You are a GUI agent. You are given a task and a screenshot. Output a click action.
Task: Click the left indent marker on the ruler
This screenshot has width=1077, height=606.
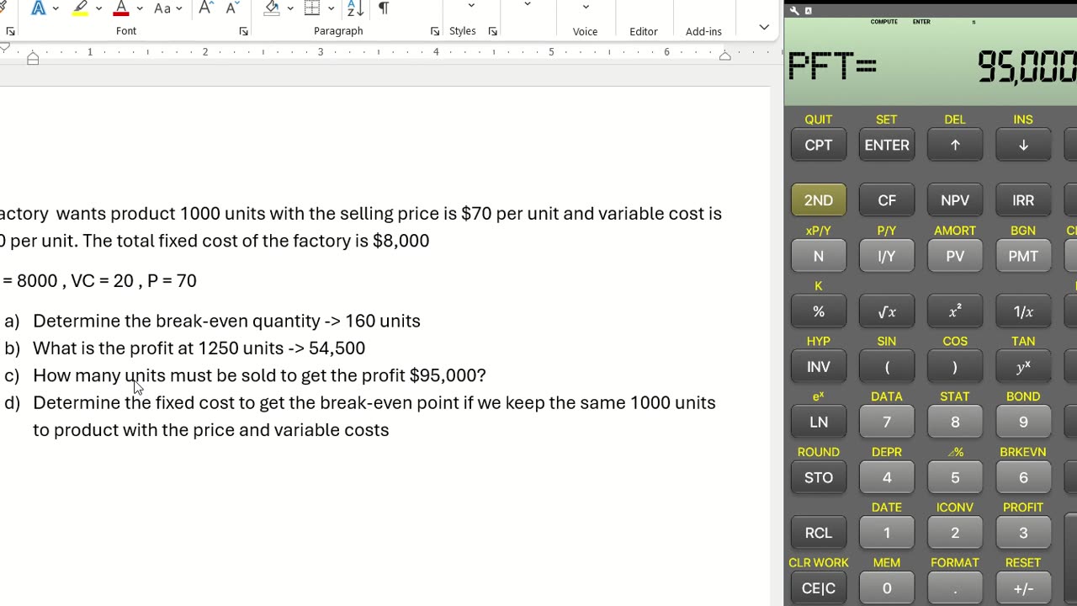point(33,58)
